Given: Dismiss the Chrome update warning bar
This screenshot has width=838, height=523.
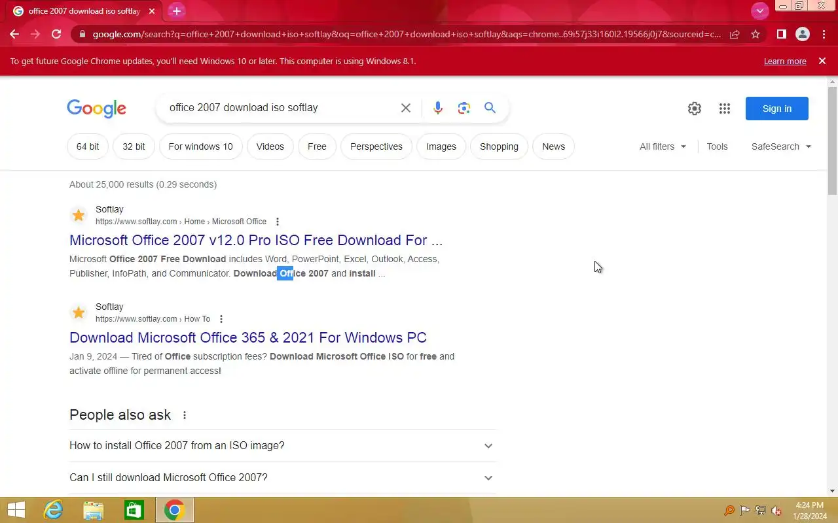Looking at the screenshot, I should [x=822, y=61].
